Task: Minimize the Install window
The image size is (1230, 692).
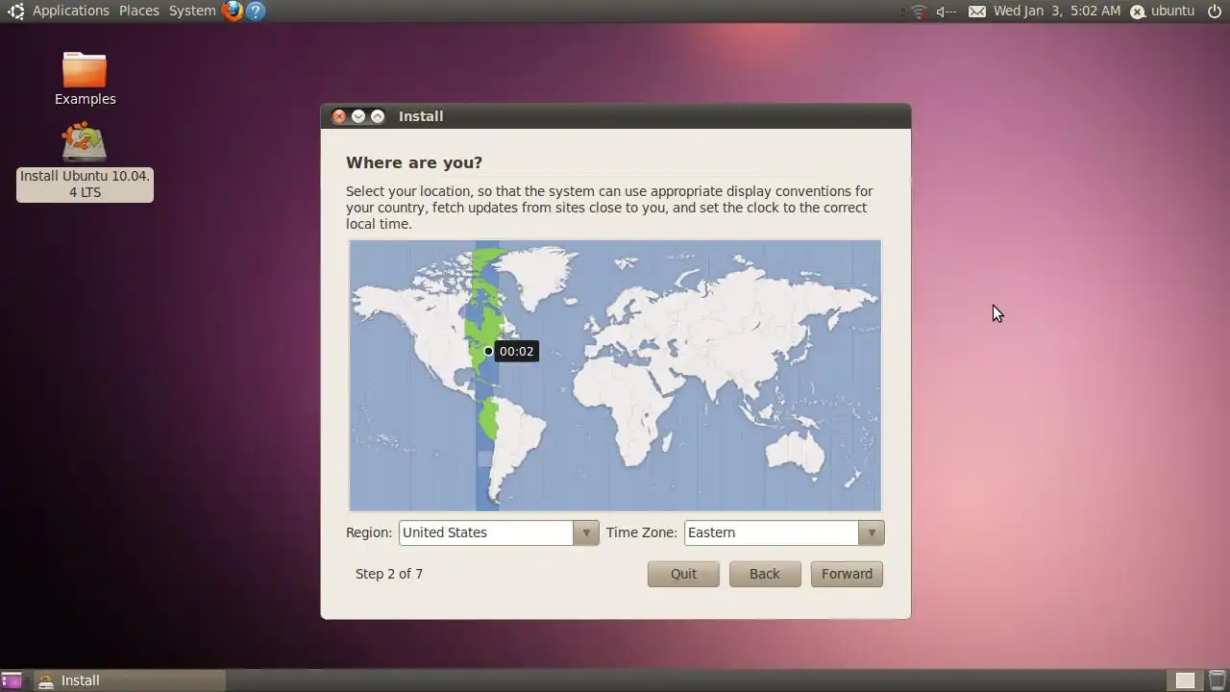Action: (358, 116)
